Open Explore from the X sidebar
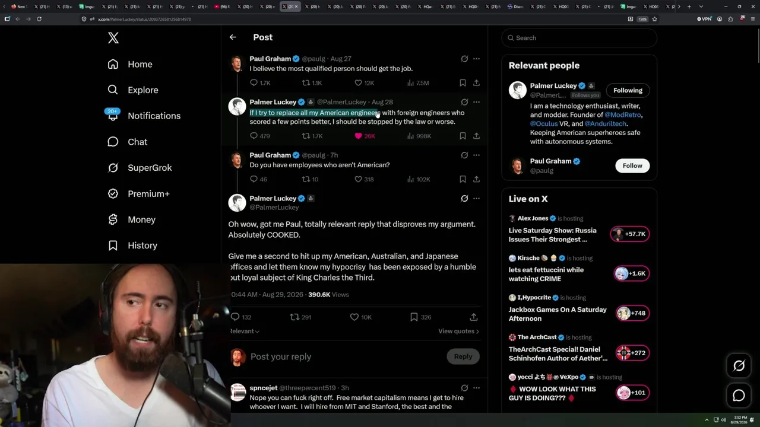The height and width of the screenshot is (427, 760). [x=133, y=90]
